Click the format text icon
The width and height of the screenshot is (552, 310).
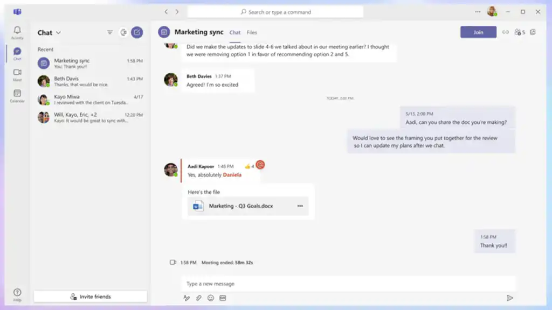(x=186, y=298)
